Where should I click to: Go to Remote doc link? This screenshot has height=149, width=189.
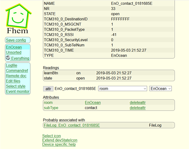pos(16,76)
